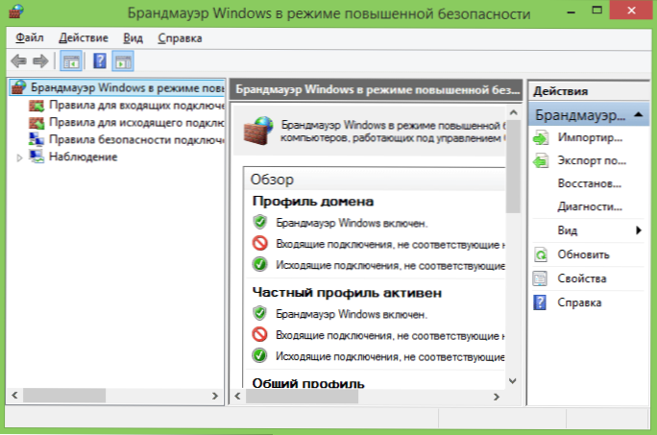This screenshot has width=657, height=435.
Task: Click red blocked icon under Профиль домена
Action: 259,243
